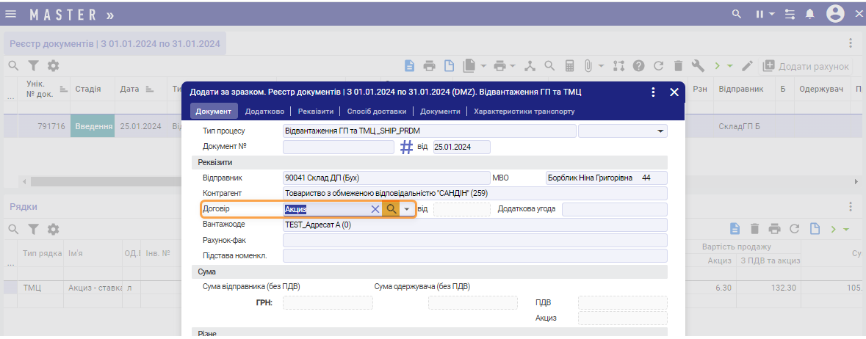Click the refresh icon in registry toolbar
Screen dimensions: 866x339
click(x=659, y=66)
